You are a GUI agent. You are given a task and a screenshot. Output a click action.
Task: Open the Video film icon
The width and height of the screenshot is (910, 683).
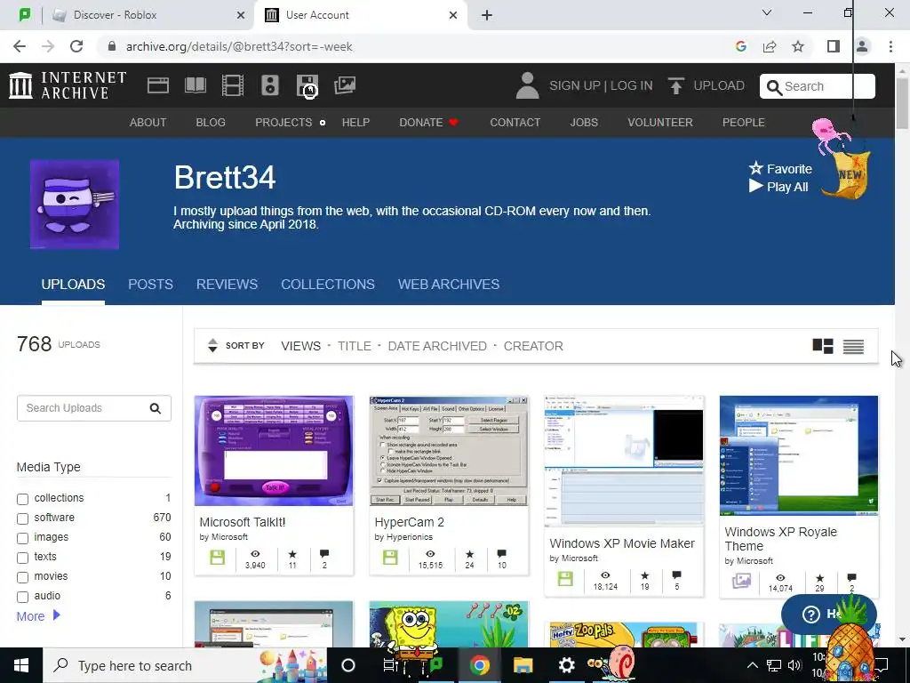point(233,85)
